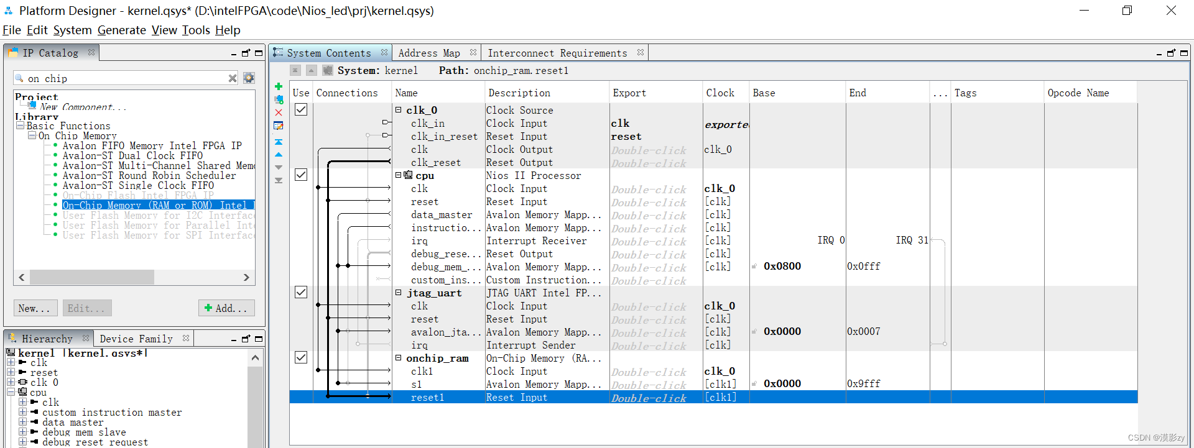Collapse the onchip_ram component row
1194x448 pixels.
point(398,357)
